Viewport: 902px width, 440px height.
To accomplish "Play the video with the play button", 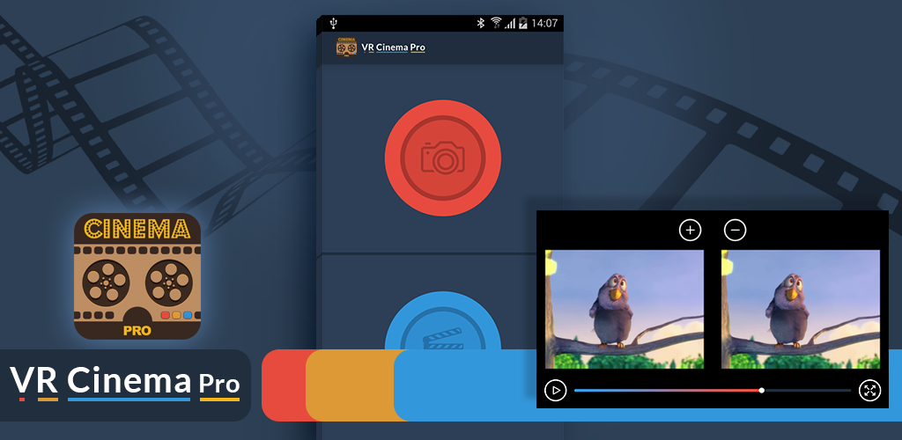I will (x=555, y=391).
